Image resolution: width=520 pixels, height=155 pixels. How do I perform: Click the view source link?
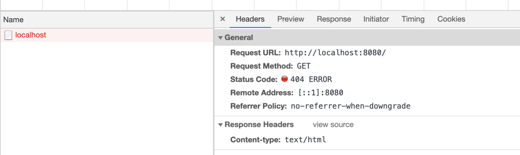point(333,125)
